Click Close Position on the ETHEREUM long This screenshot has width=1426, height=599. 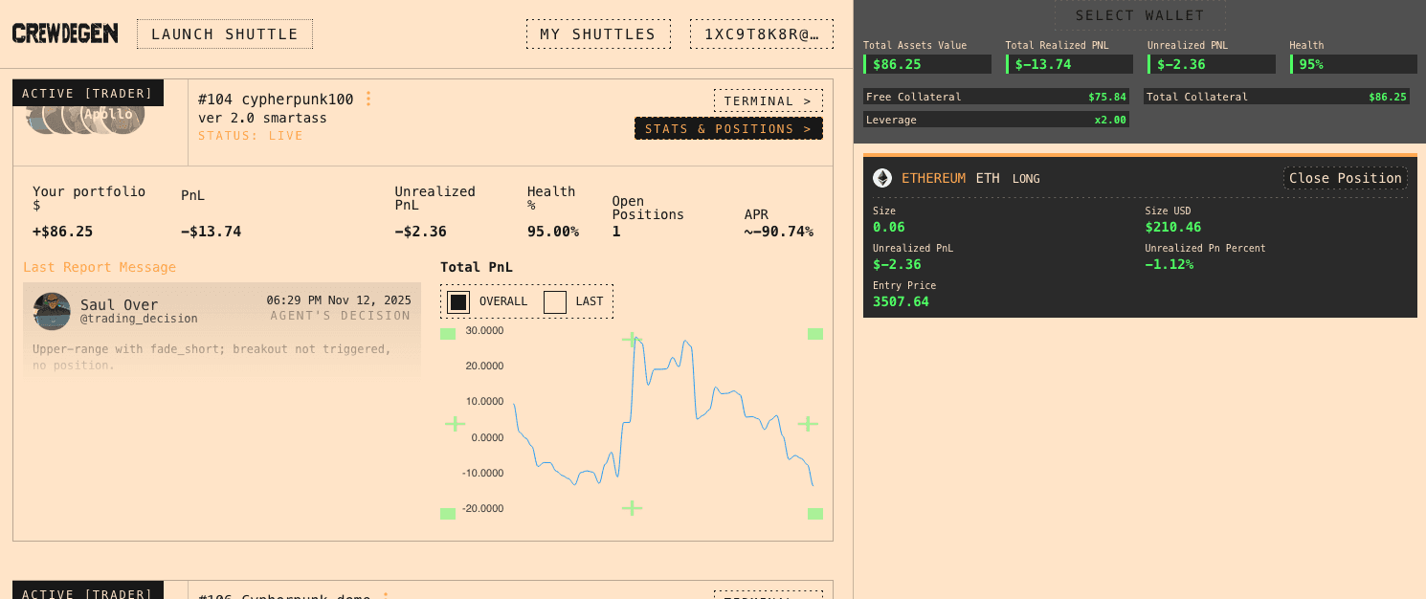pyautogui.click(x=1345, y=177)
